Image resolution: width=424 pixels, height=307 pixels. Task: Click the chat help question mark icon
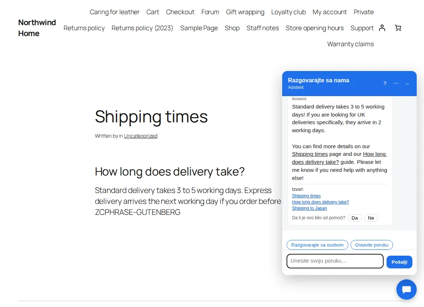[385, 83]
